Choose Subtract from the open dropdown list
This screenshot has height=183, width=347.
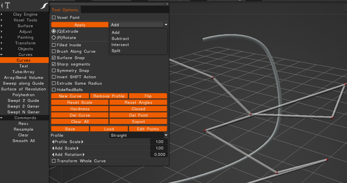120,39
